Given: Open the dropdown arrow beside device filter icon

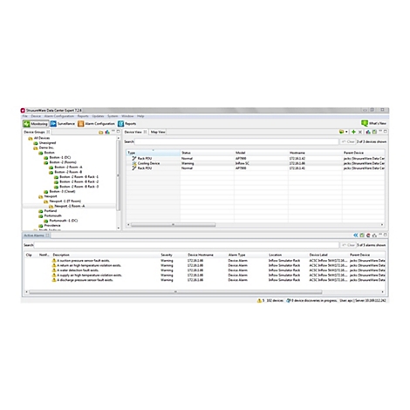Looking at the screenshot, I should [346, 132].
